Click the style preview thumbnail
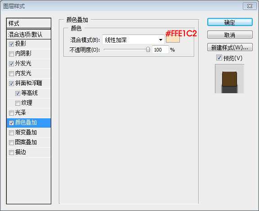 coord(229,79)
